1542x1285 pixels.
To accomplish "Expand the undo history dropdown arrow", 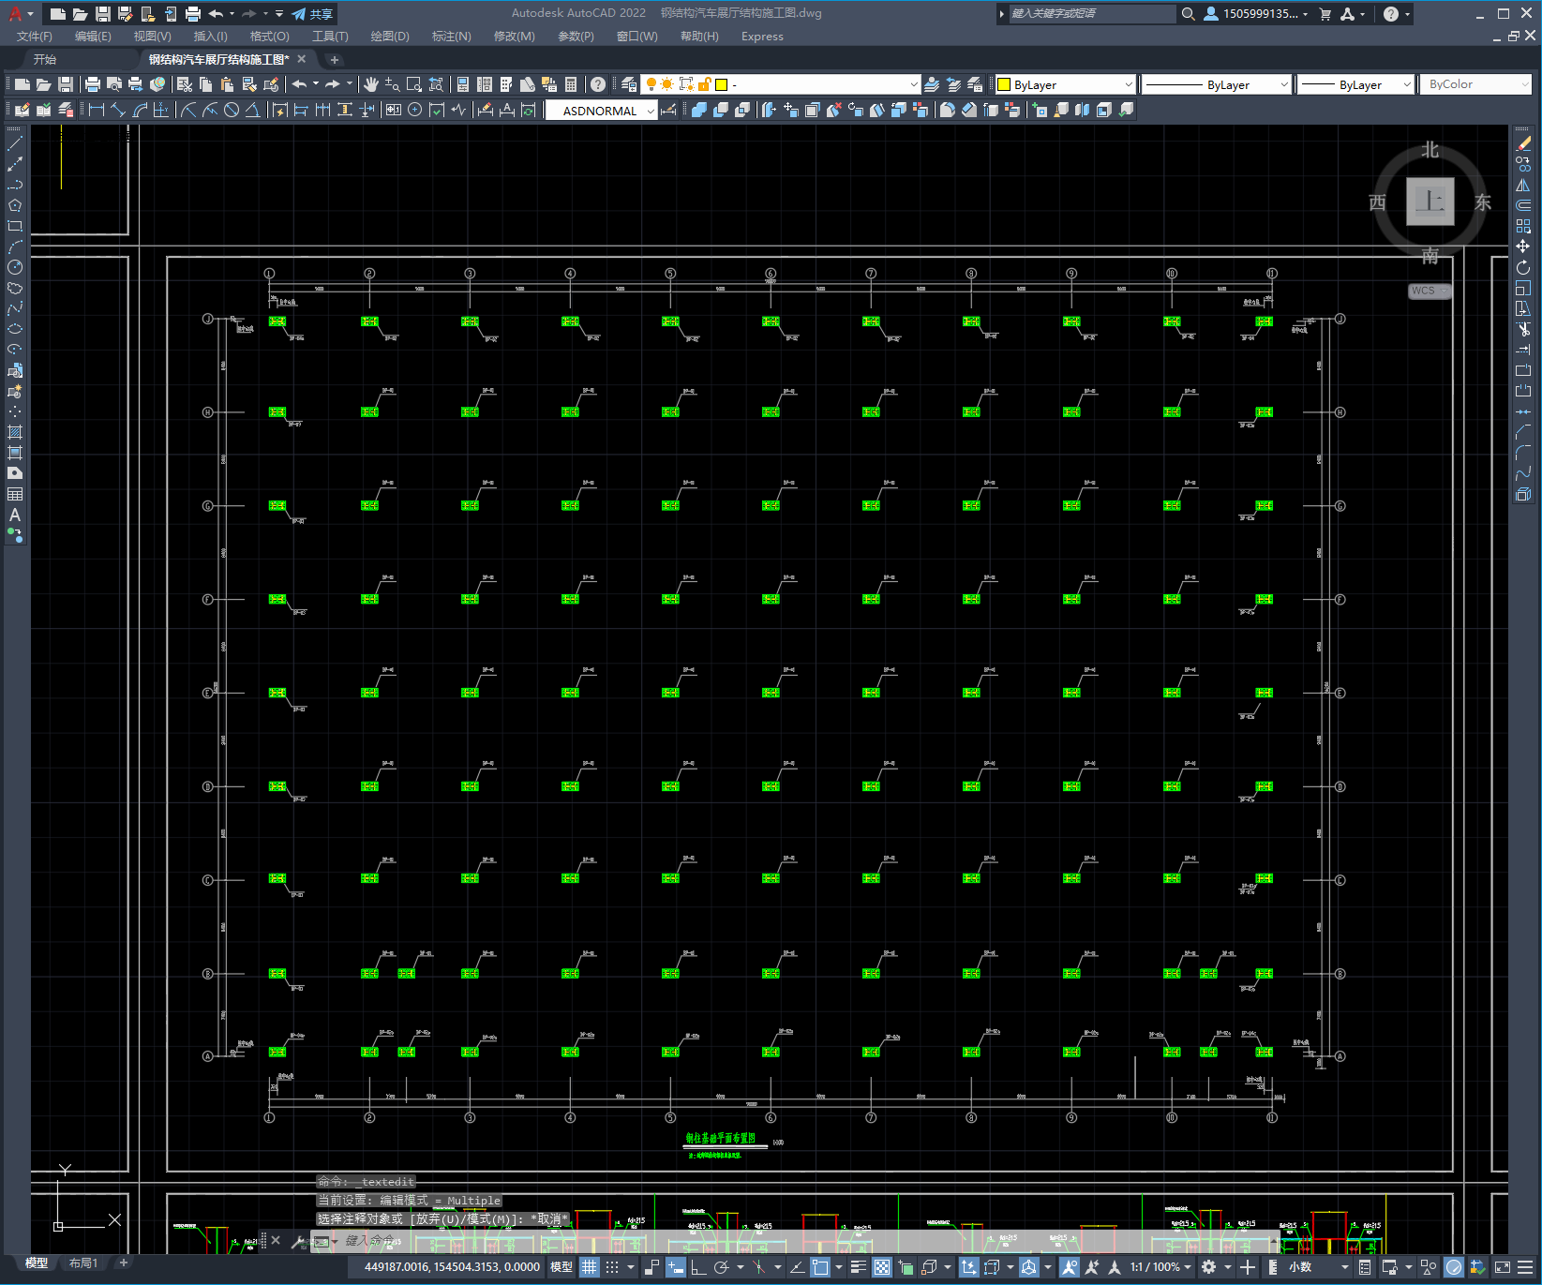I will (x=232, y=14).
